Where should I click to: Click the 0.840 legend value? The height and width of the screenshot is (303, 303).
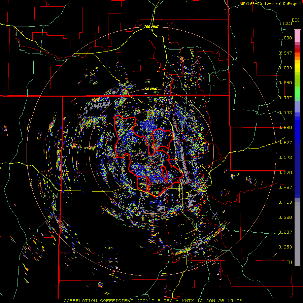(x=285, y=83)
